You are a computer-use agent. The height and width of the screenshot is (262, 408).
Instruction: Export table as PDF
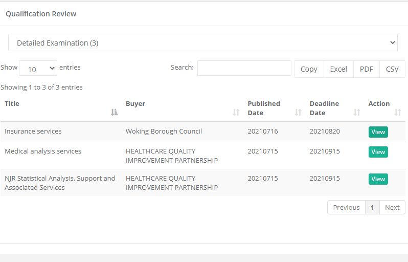click(x=367, y=69)
